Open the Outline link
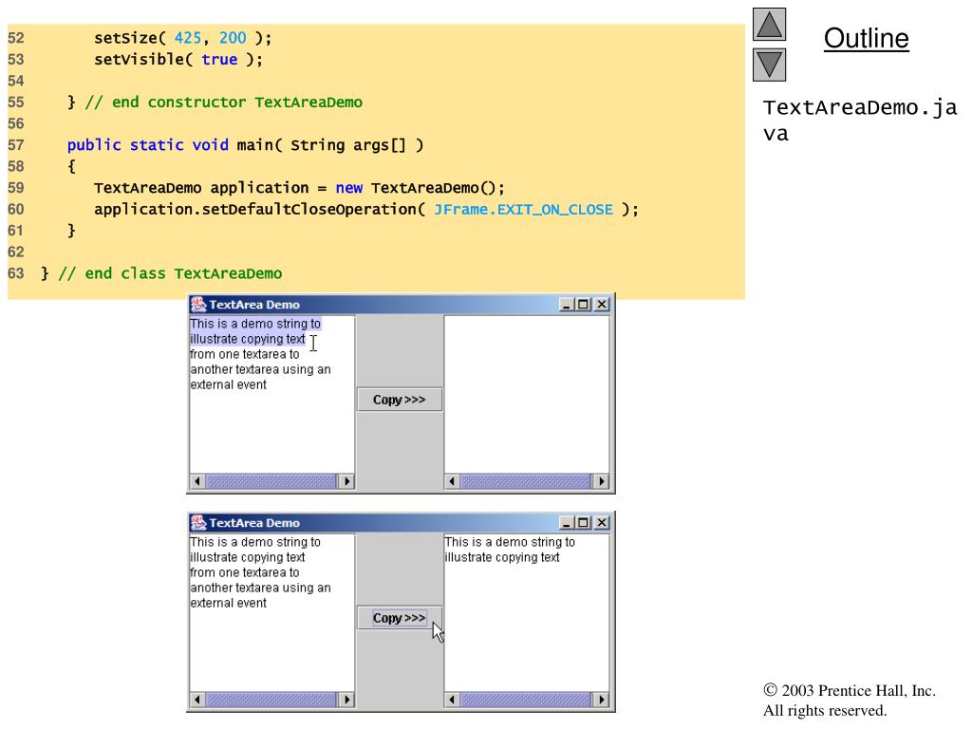 tap(866, 38)
